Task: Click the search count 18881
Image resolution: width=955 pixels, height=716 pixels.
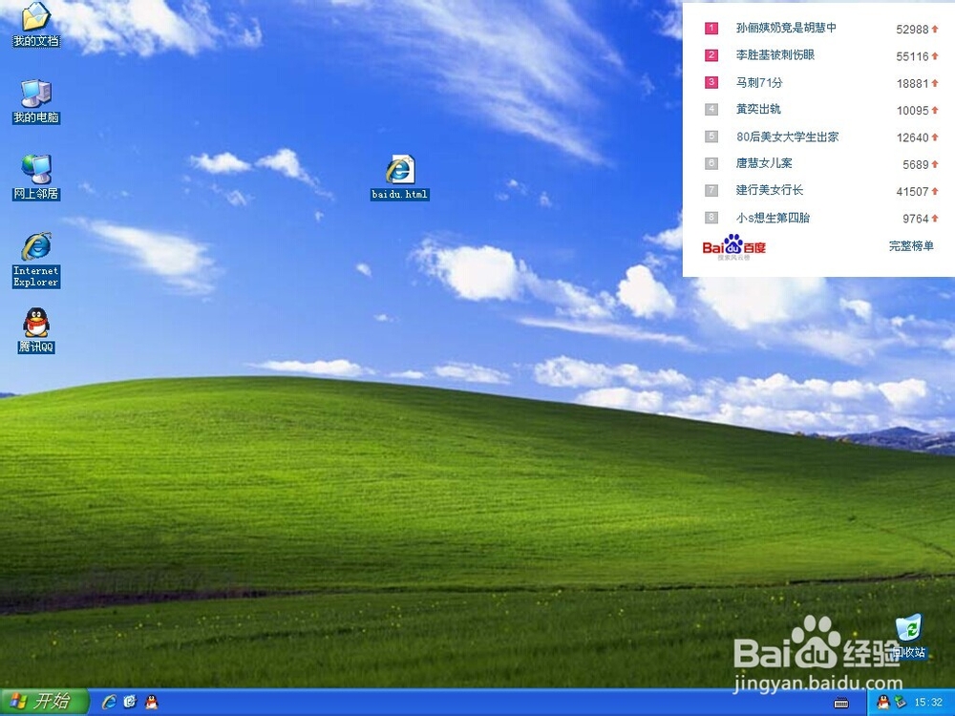Action: coord(912,83)
